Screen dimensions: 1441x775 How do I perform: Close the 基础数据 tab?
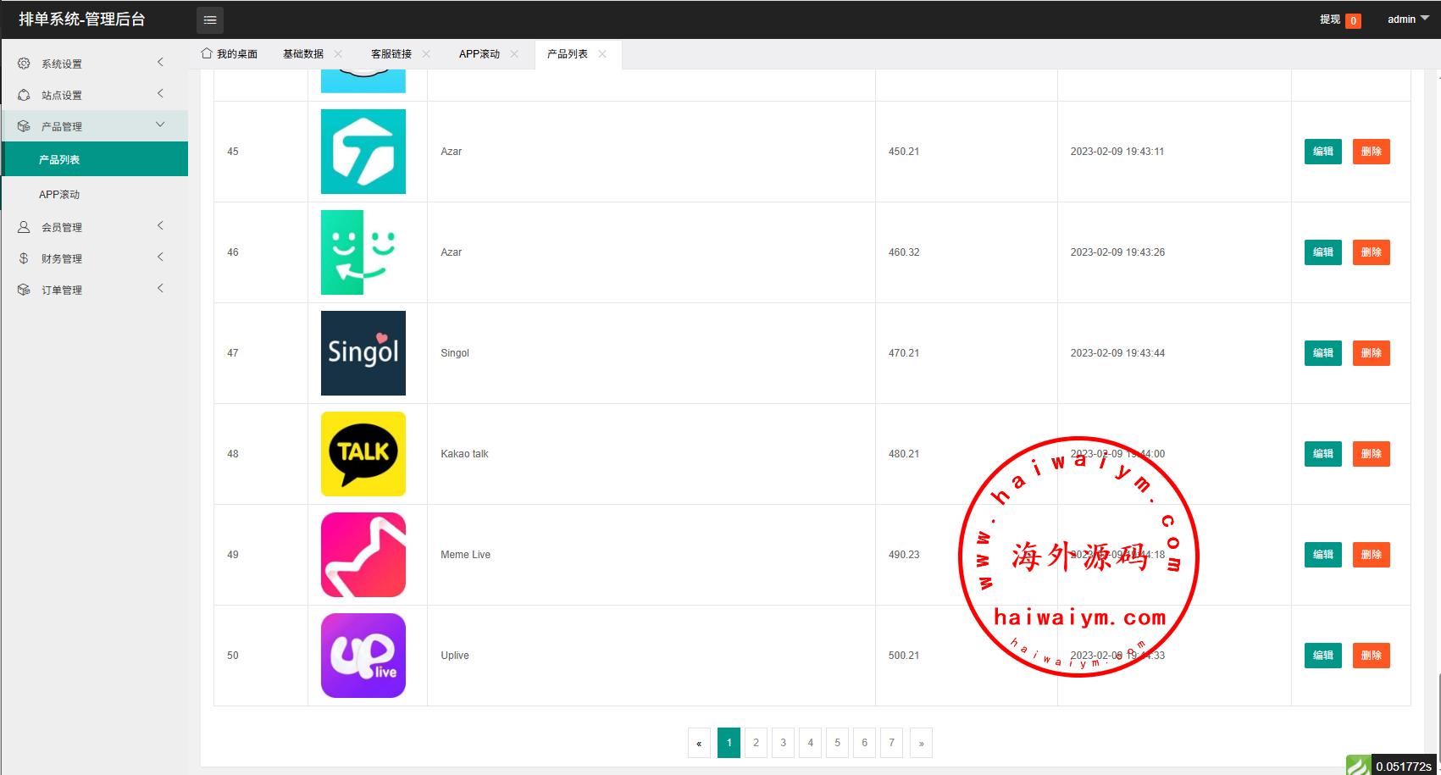coord(338,53)
